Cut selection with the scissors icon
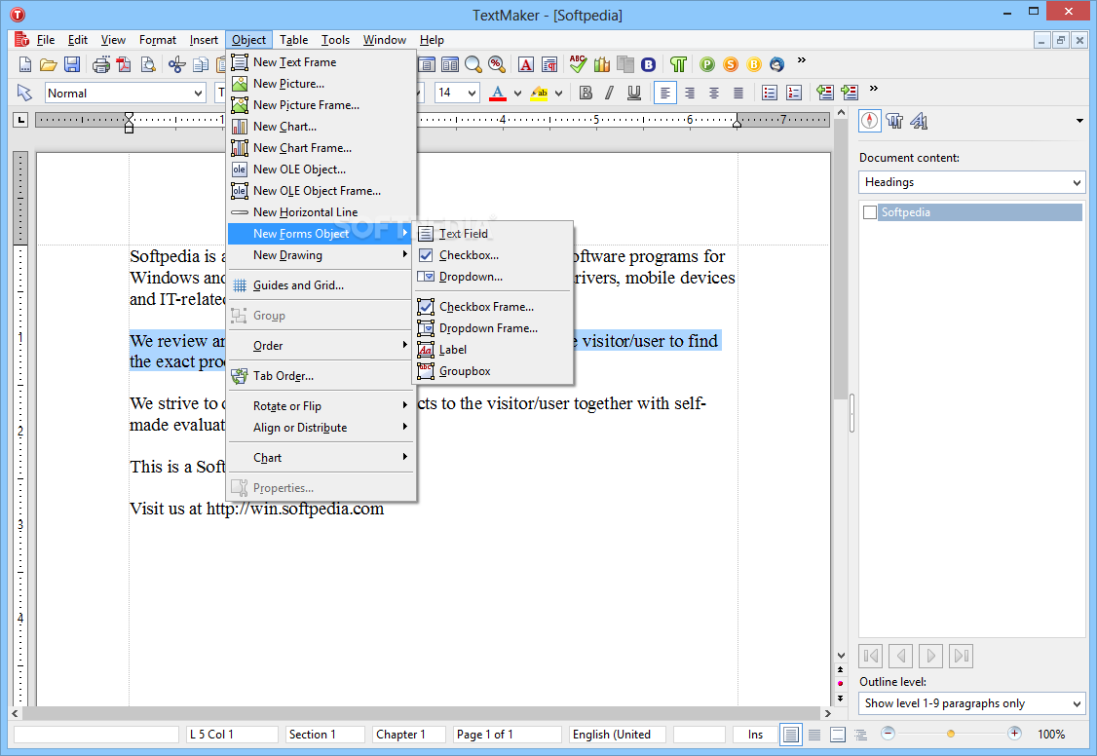1097x756 pixels. [x=177, y=65]
